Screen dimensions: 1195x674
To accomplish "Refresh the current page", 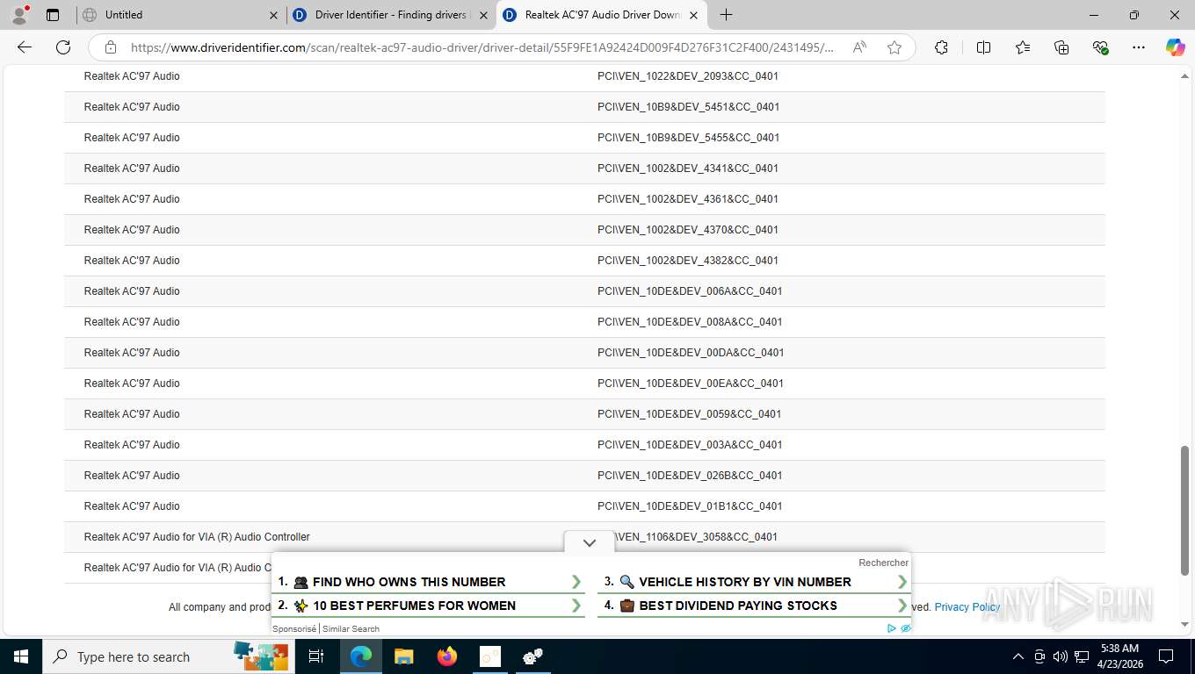I will click(x=63, y=47).
